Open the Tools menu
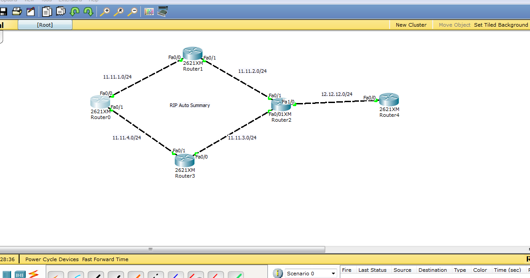 pyautogui.click(x=46, y=1)
